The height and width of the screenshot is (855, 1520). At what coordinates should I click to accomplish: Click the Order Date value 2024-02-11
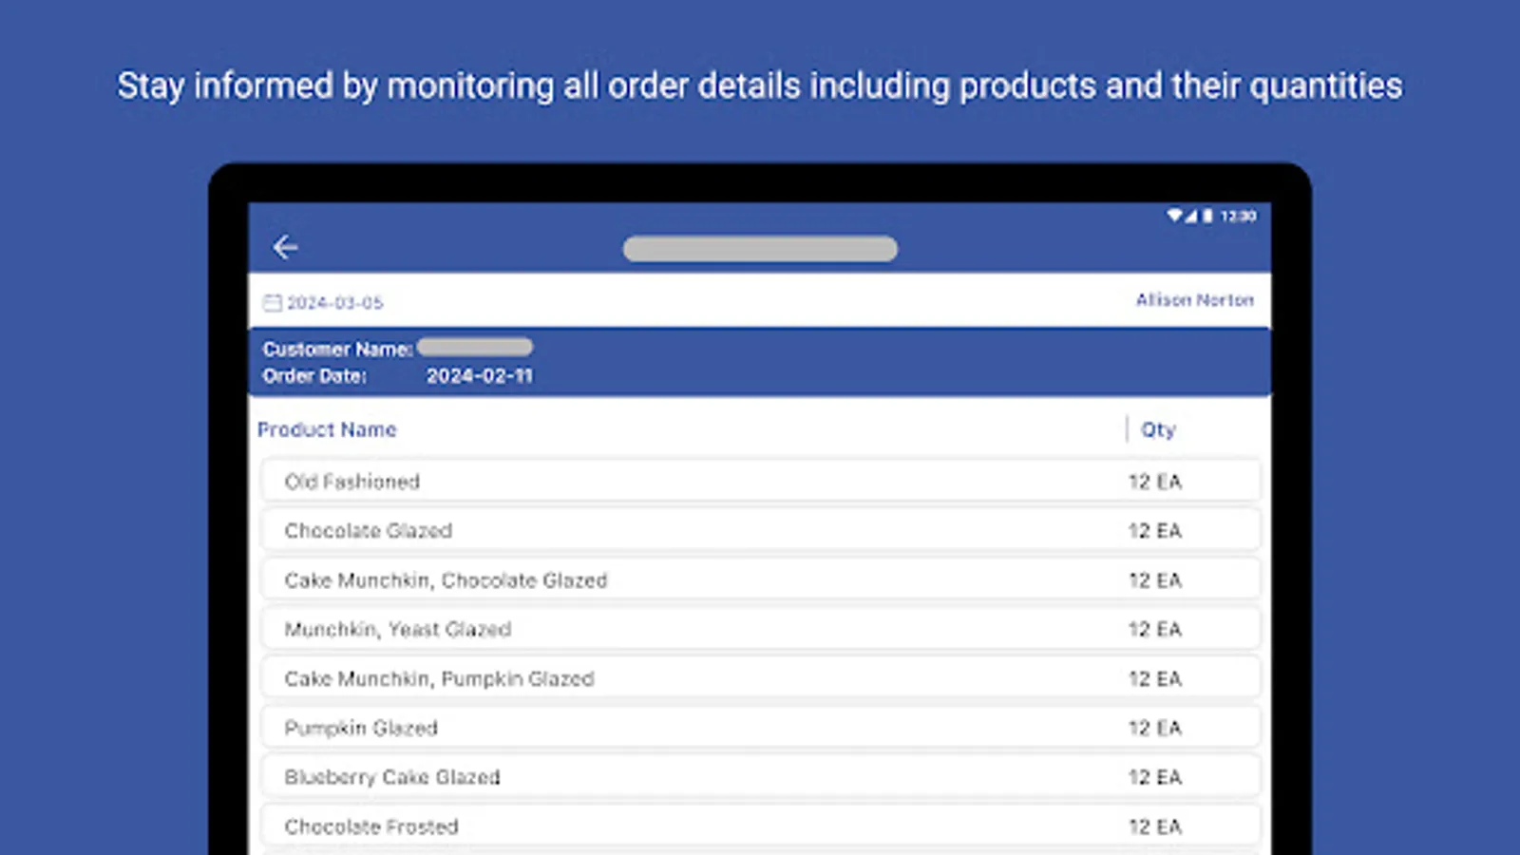[481, 375]
